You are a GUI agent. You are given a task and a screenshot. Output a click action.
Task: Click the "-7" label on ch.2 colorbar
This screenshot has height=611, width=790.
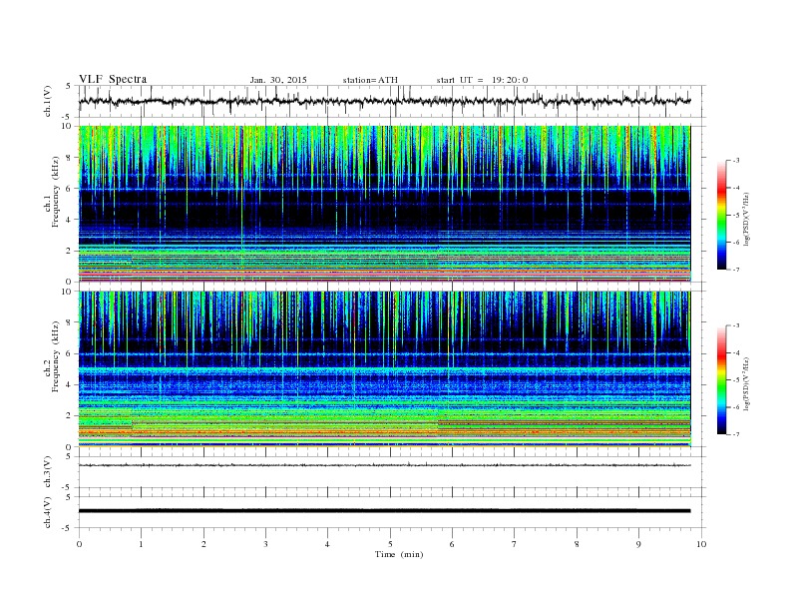click(x=735, y=434)
